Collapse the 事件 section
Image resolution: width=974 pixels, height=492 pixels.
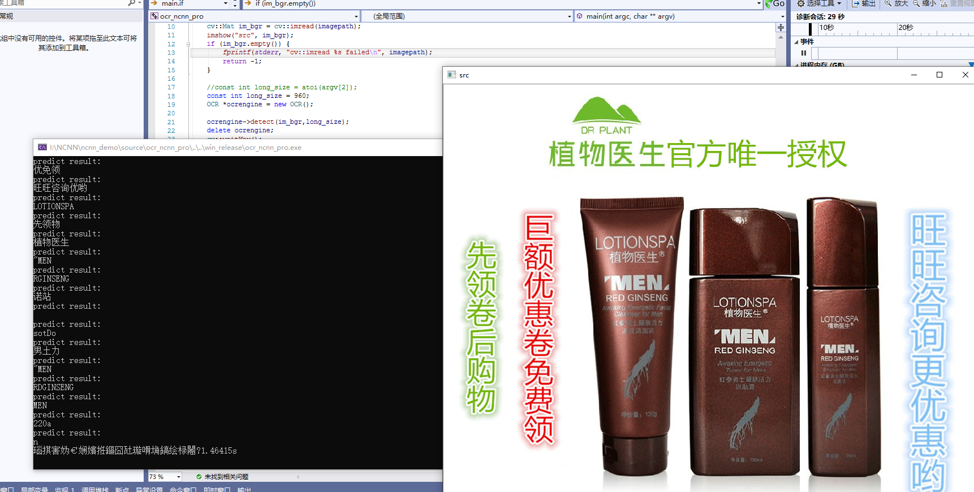[x=796, y=42]
